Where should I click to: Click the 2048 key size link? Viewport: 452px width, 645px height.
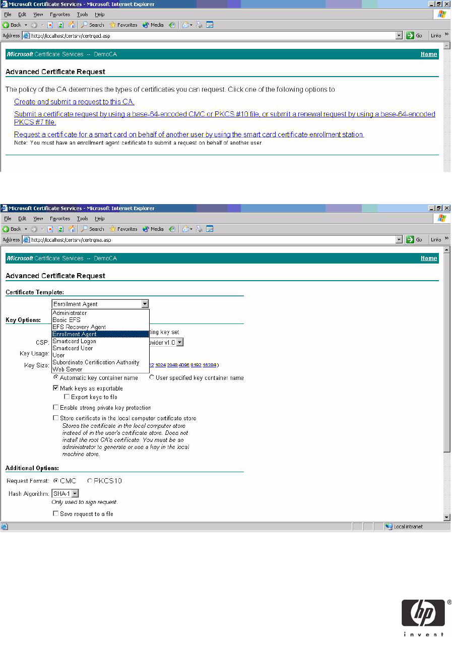pos(172,365)
